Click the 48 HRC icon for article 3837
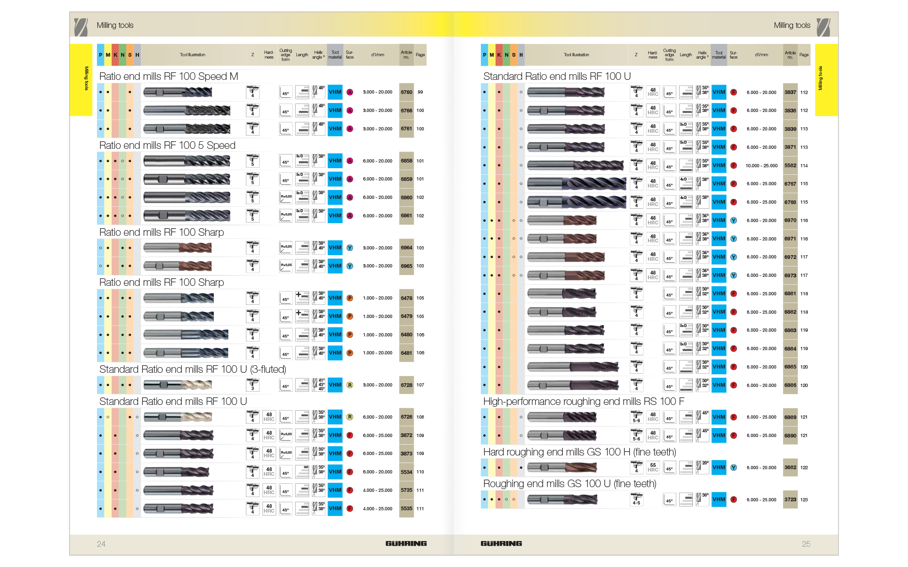 click(x=653, y=92)
